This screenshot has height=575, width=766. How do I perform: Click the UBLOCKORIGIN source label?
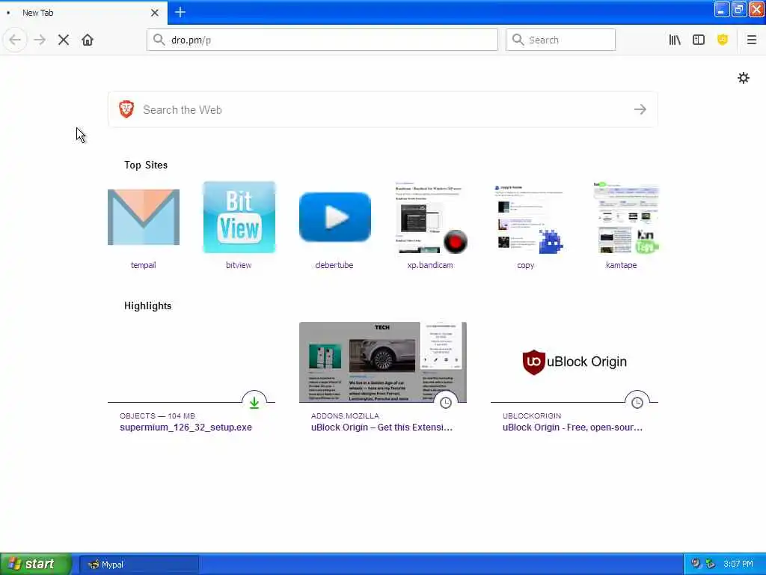click(532, 416)
